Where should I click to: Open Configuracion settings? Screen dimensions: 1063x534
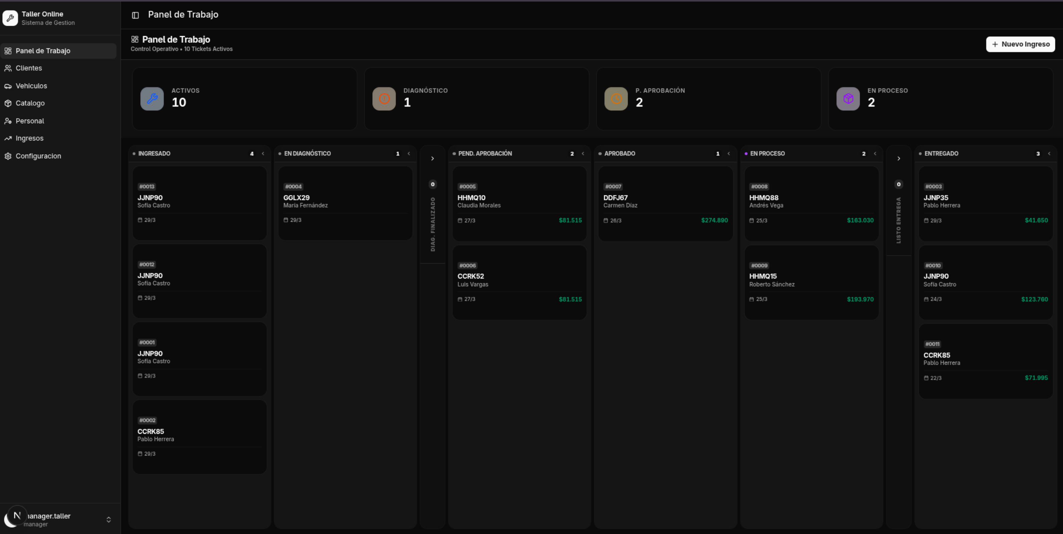(x=58, y=156)
